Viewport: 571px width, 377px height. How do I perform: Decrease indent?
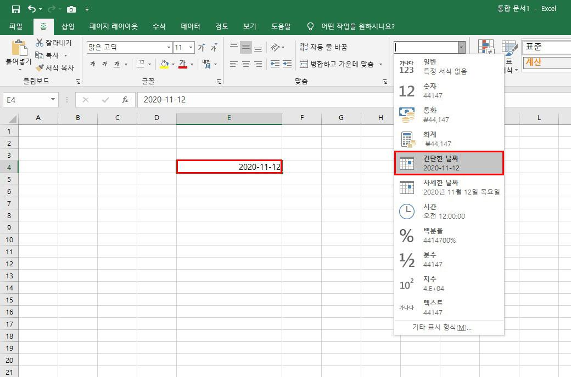point(275,64)
